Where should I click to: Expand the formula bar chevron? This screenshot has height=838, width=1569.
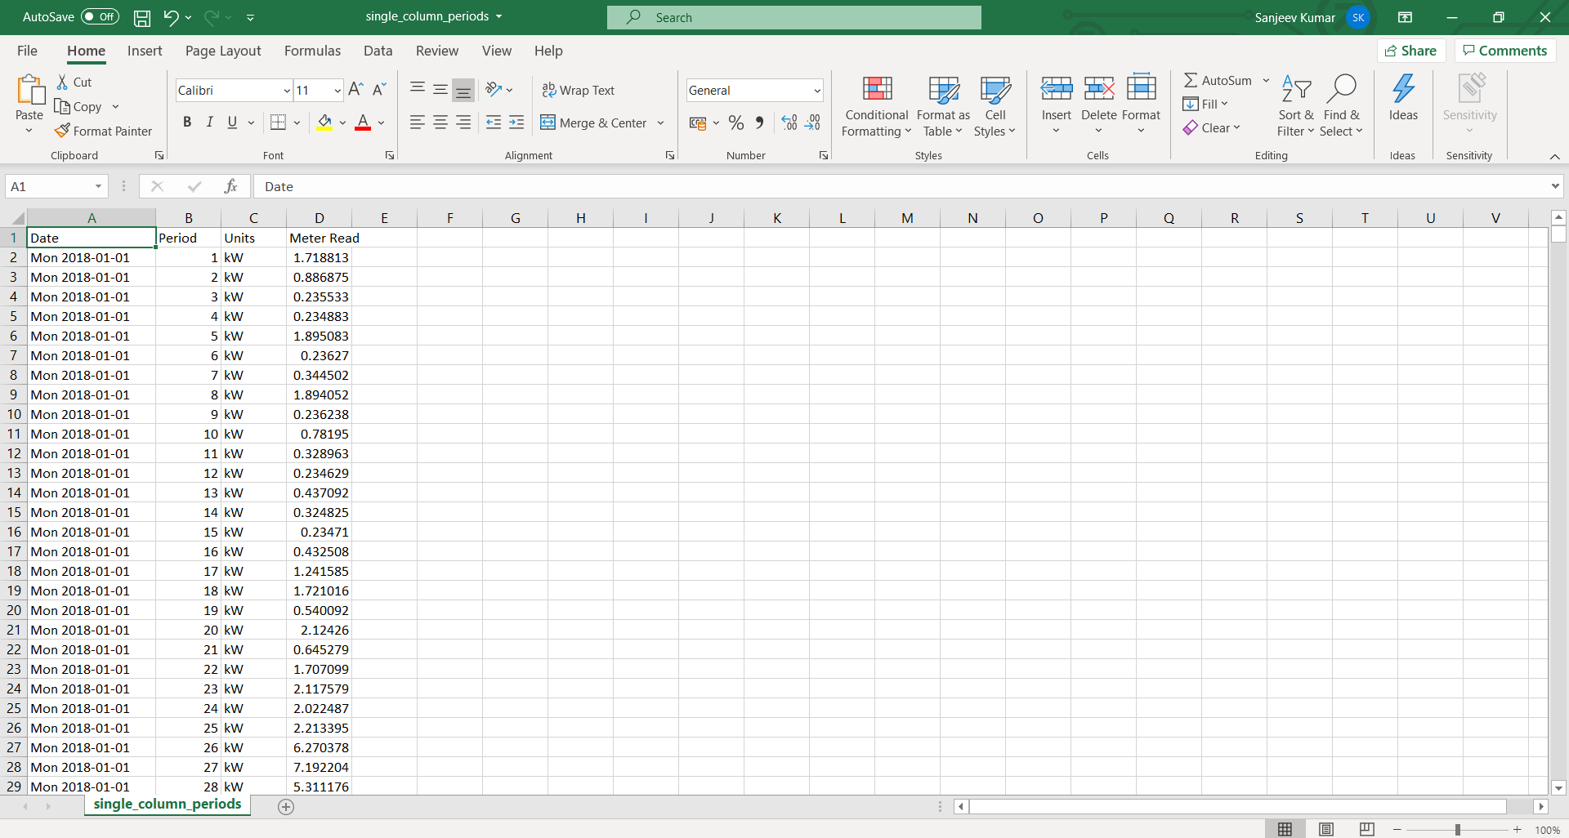pos(1554,186)
